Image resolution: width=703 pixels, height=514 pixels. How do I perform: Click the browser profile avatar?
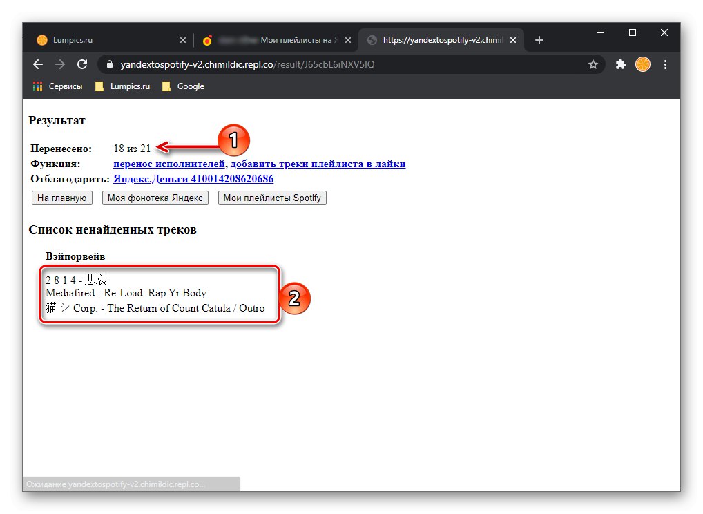tap(642, 64)
